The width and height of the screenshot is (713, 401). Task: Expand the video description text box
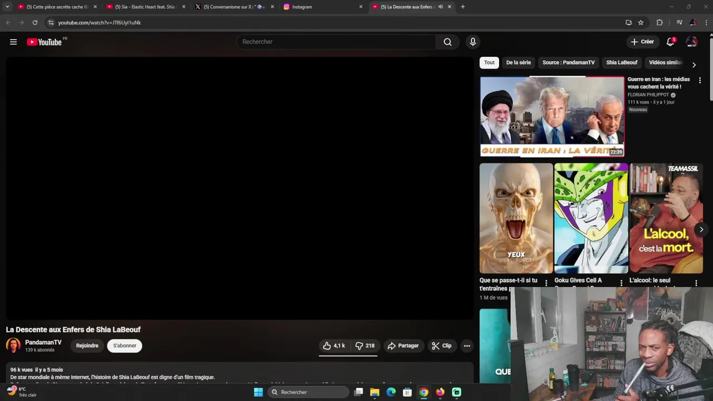pos(240,373)
